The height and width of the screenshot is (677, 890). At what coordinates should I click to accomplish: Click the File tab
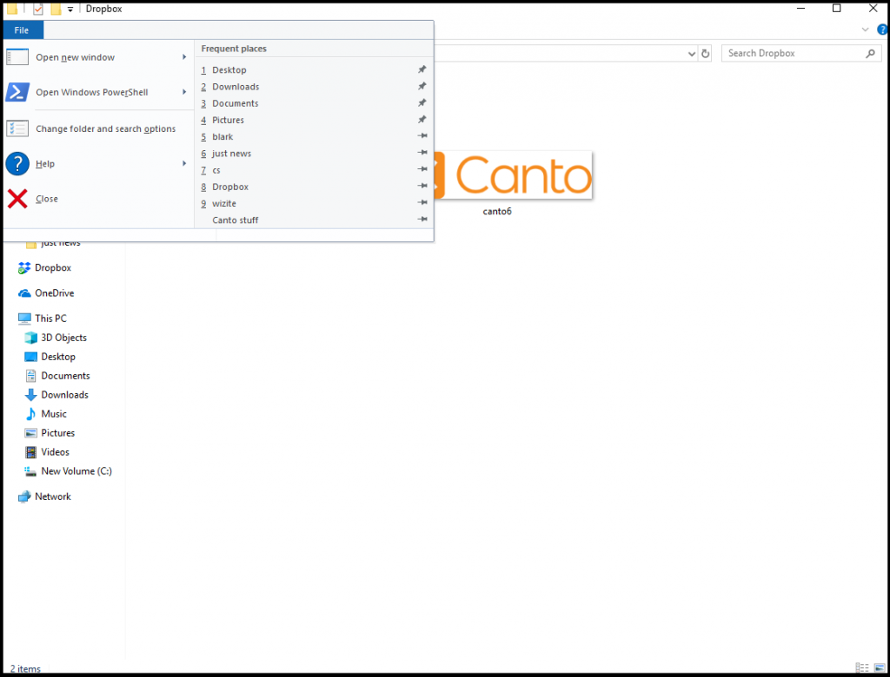[x=22, y=30]
